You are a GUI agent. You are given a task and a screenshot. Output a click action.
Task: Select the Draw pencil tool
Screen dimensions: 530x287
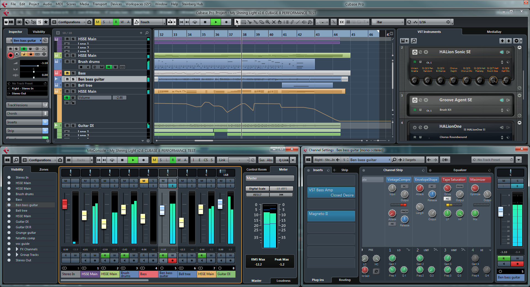coord(292,22)
